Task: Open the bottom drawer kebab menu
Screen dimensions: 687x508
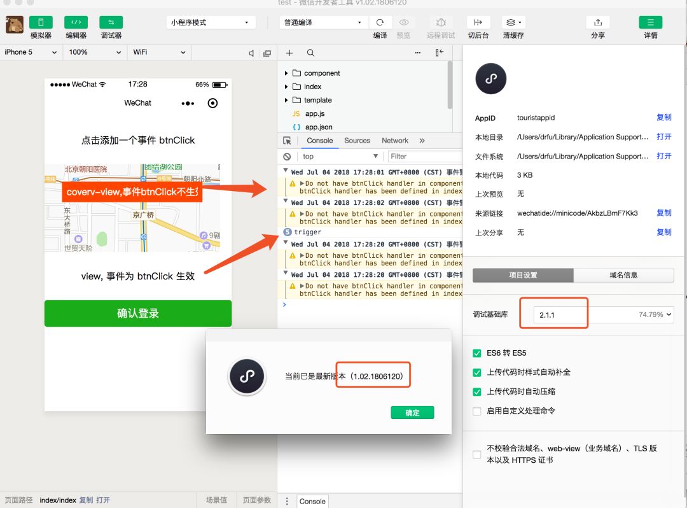Action: (287, 501)
